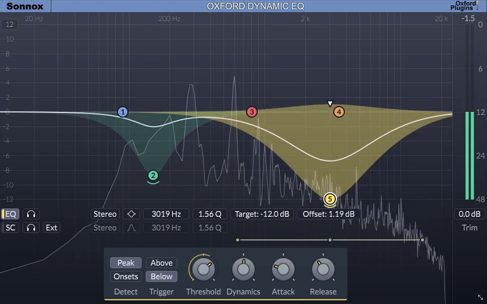Viewport: 487px width, 304px height.
Task: Click the Offset 1.19 dB field
Action: (329, 214)
